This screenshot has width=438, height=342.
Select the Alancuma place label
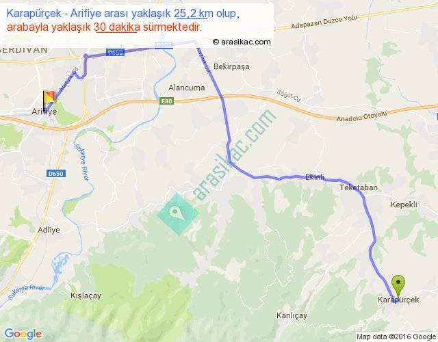pyautogui.click(x=187, y=88)
